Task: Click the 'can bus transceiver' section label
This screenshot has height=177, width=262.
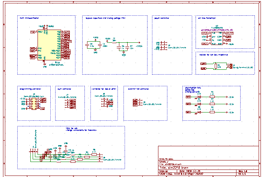Action: point(207,18)
